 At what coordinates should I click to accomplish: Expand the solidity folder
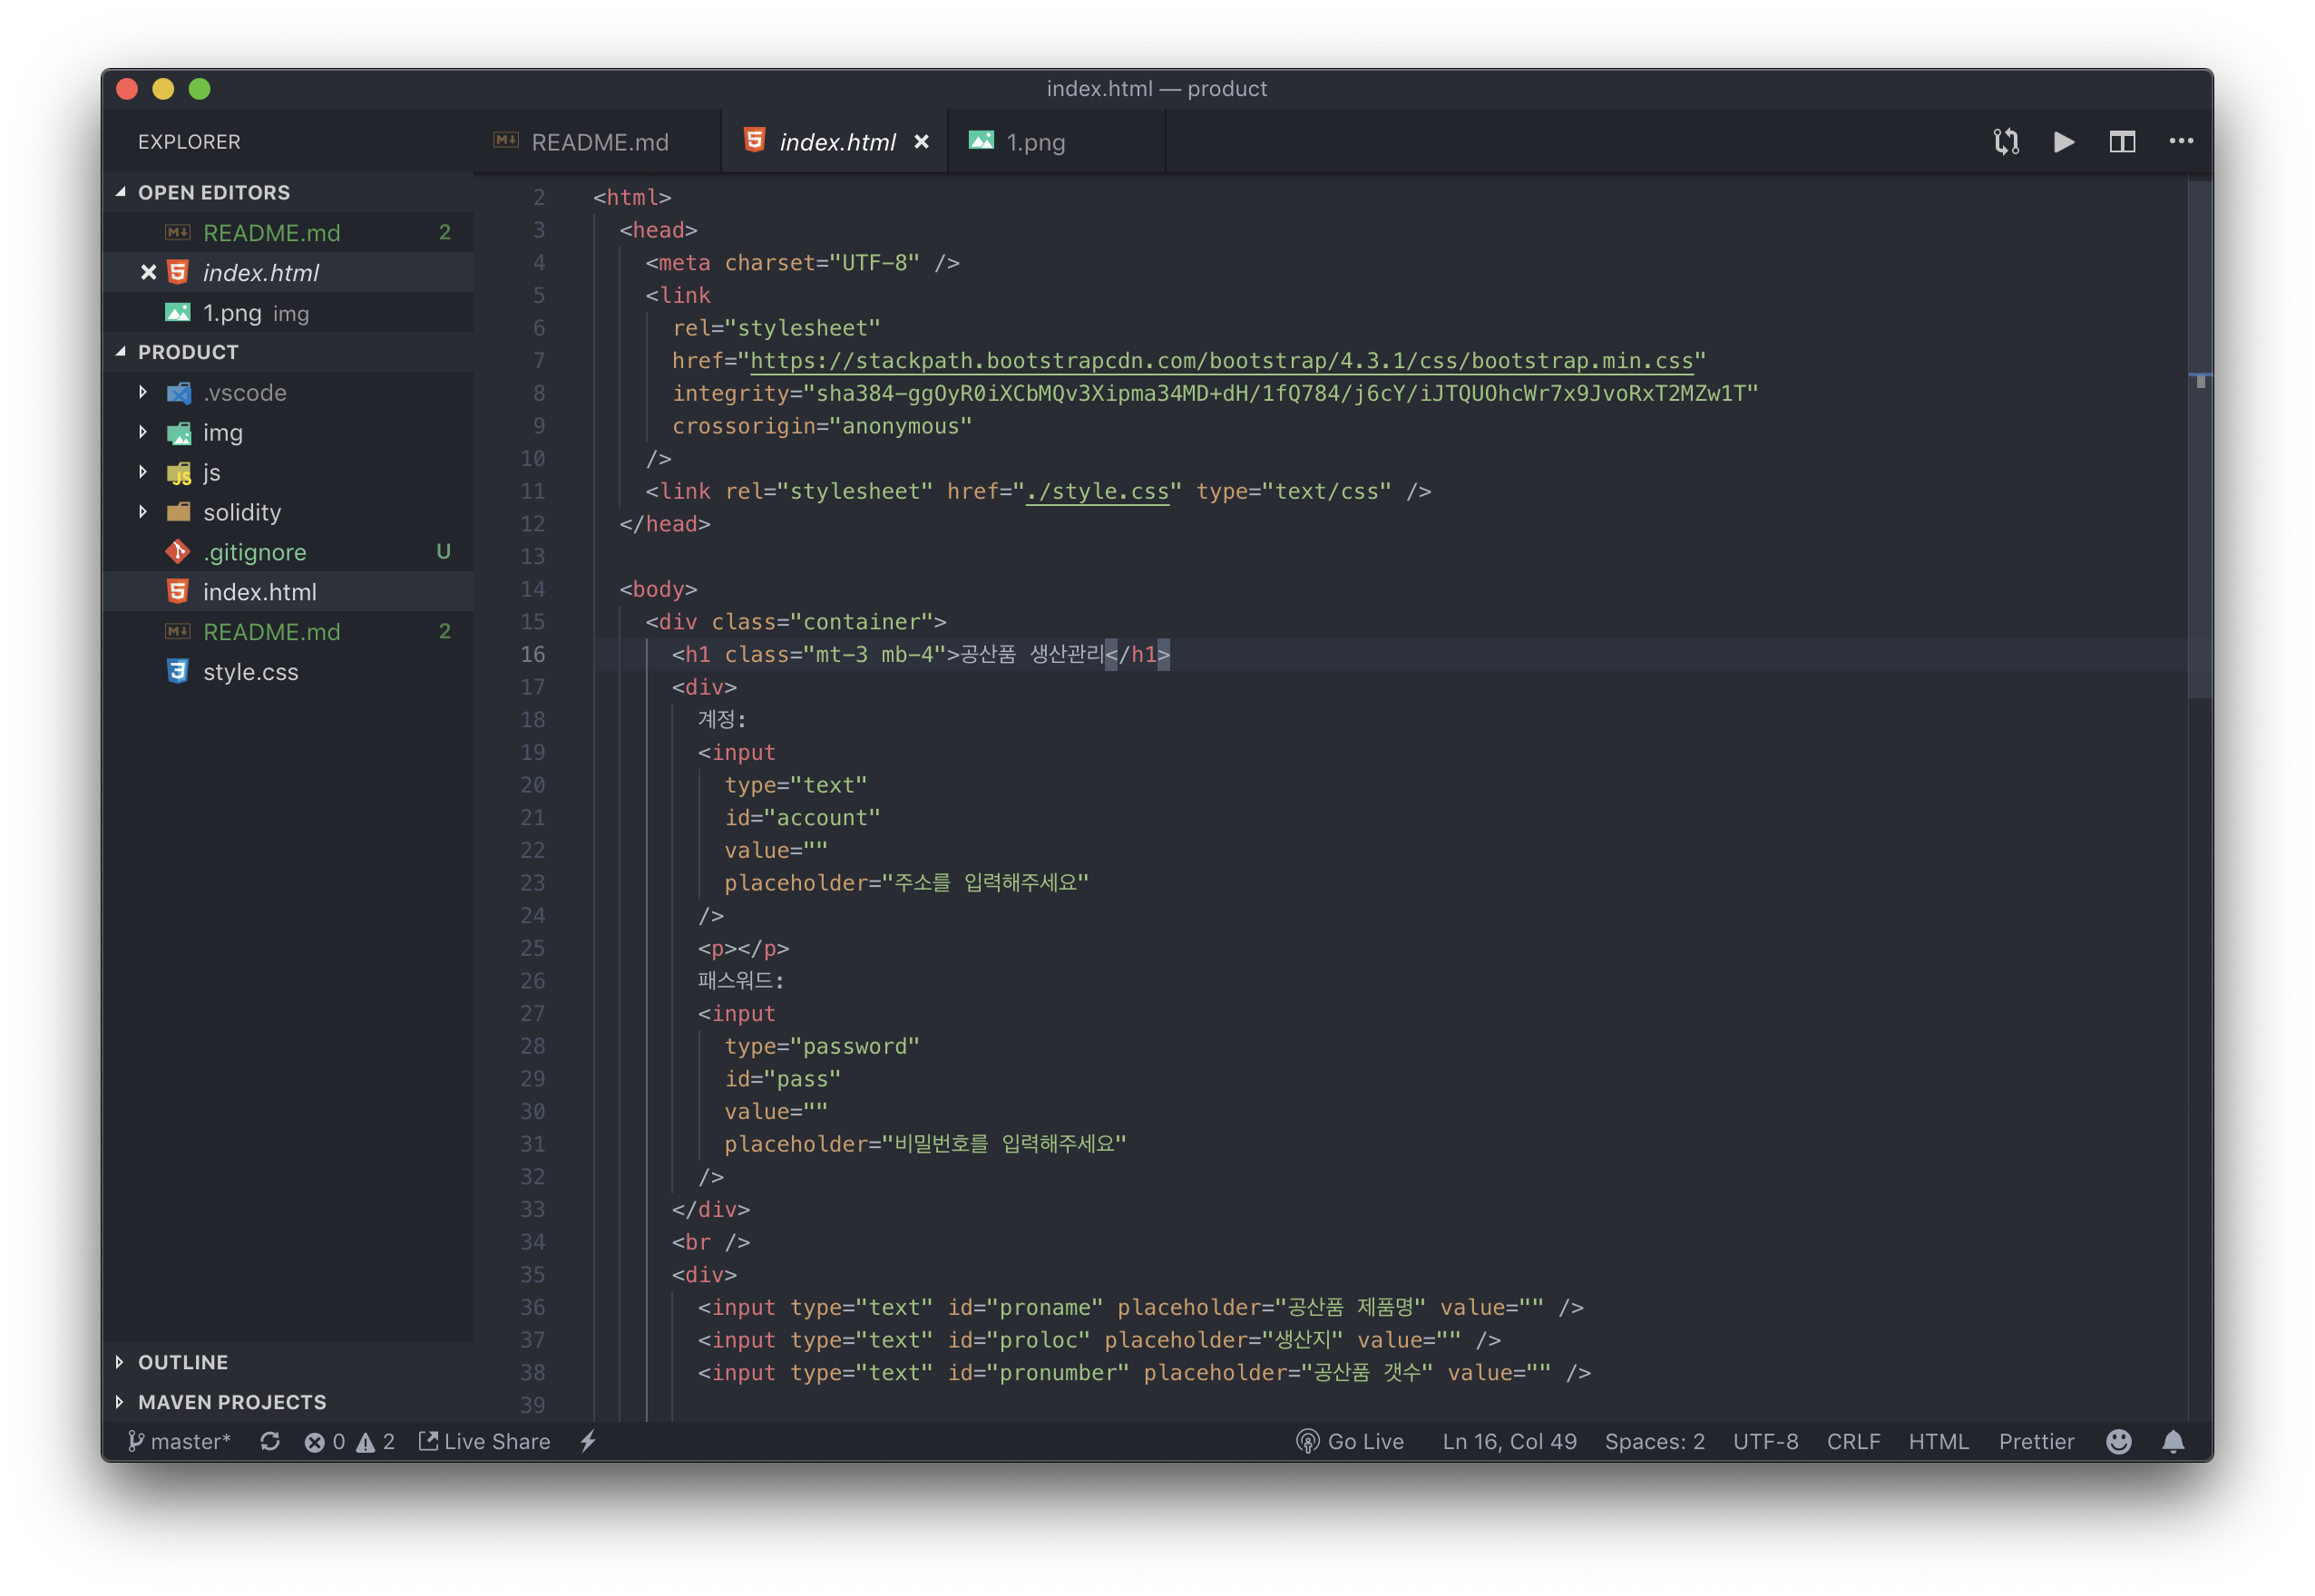tap(241, 512)
